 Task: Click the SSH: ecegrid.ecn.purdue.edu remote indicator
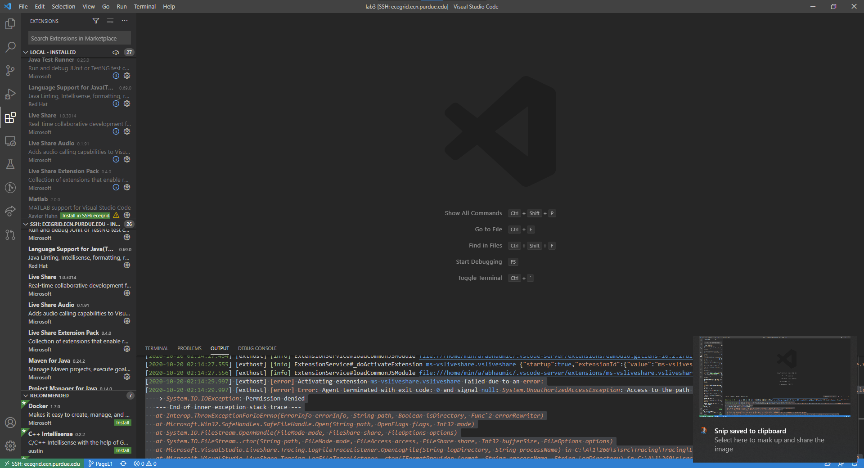pos(42,463)
